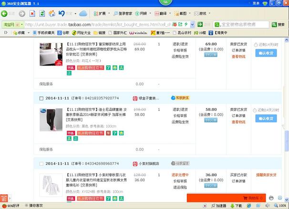
Task: Open the 扩展 extensions toolbar item
Action: [100, 13]
